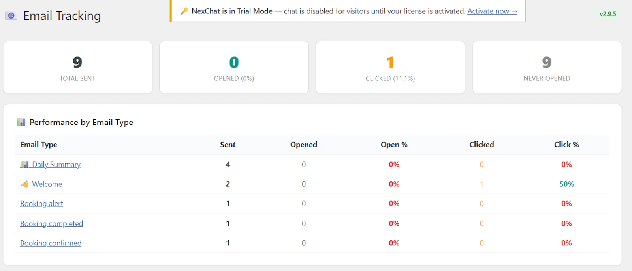Click the key icon in trial notice
This screenshot has height=271, width=632.
click(184, 11)
